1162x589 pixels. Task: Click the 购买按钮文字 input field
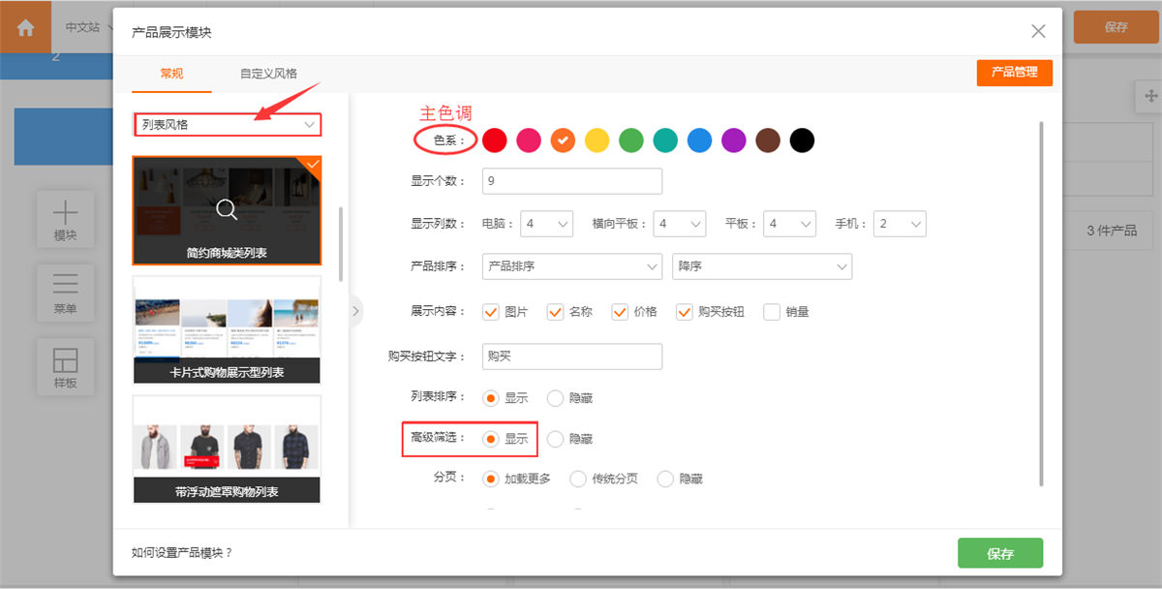tap(572, 356)
